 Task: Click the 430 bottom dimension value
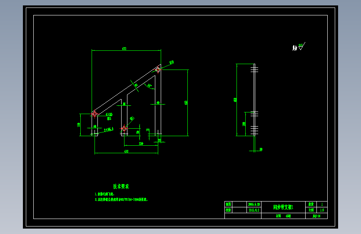click(x=126, y=151)
